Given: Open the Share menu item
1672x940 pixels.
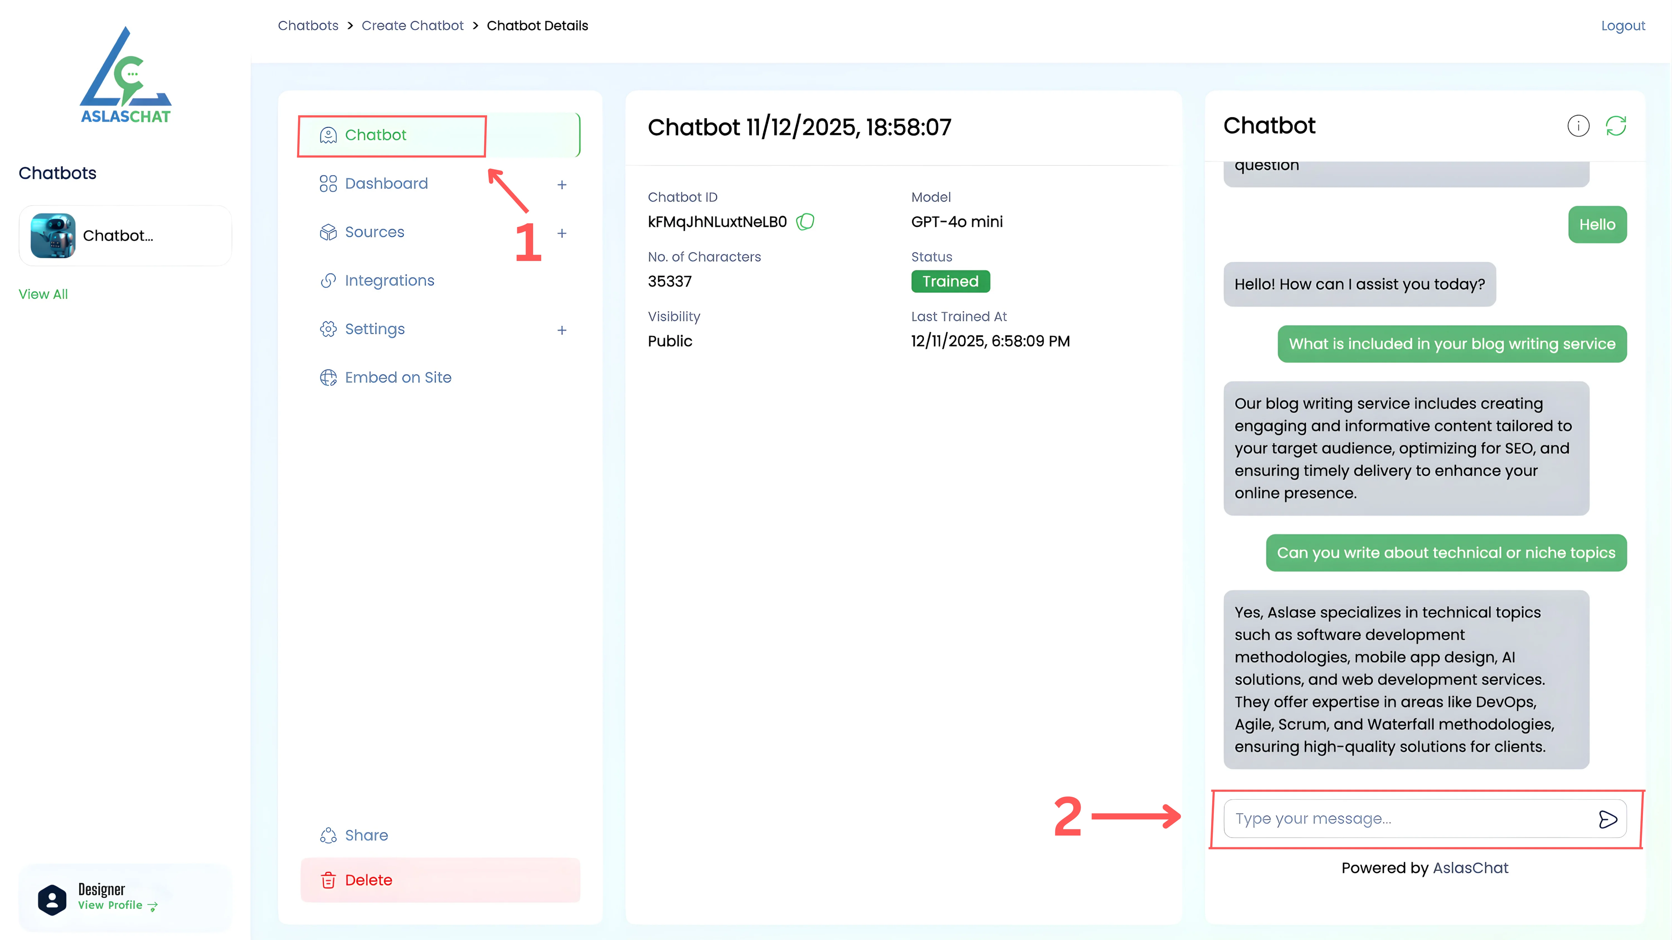Looking at the screenshot, I should tap(366, 836).
